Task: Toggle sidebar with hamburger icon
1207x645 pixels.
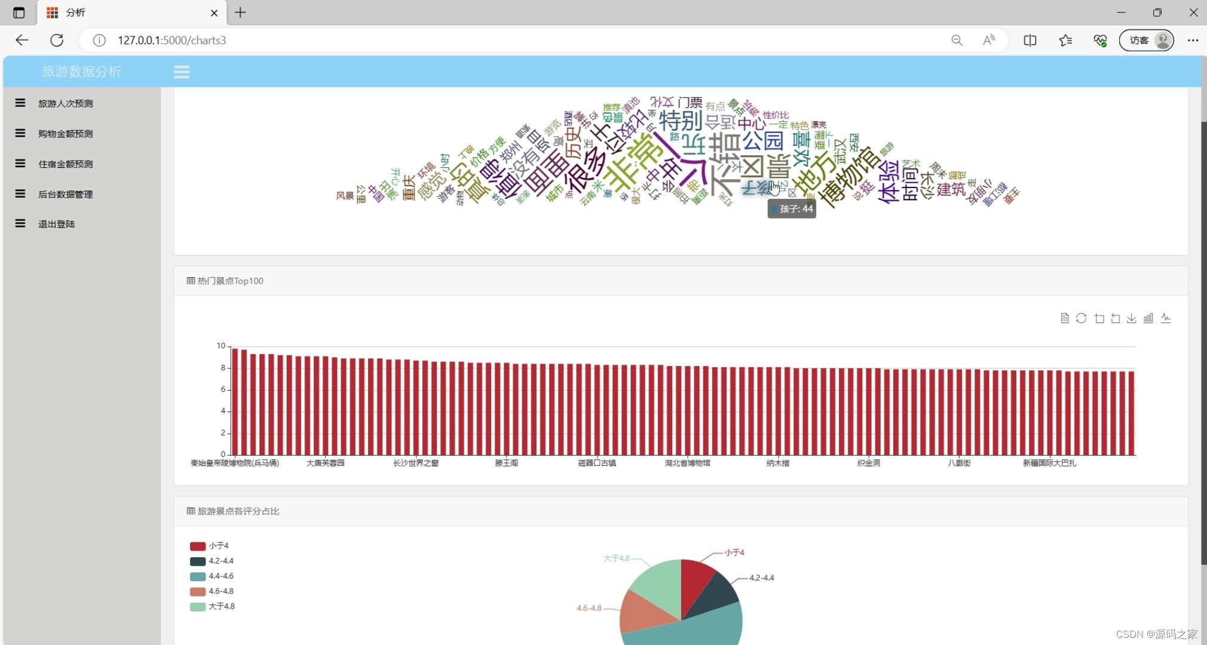Action: tap(182, 72)
